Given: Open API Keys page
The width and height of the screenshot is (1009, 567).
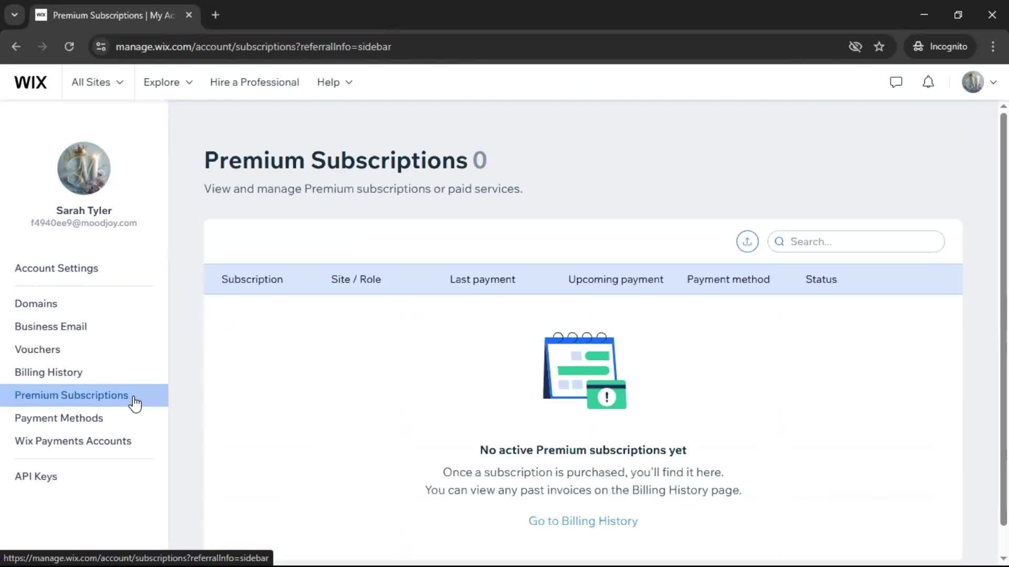Looking at the screenshot, I should [36, 477].
